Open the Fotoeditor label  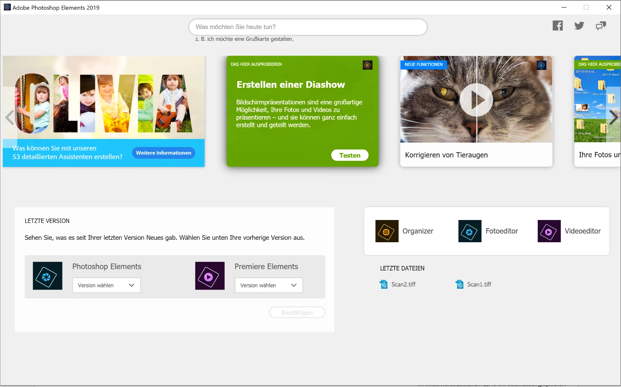pos(502,231)
